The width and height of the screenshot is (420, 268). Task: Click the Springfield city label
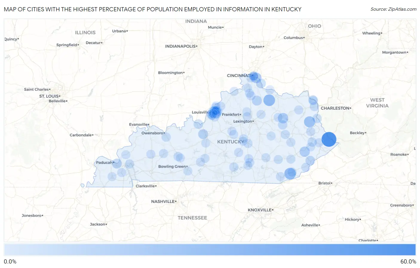coord(67,45)
